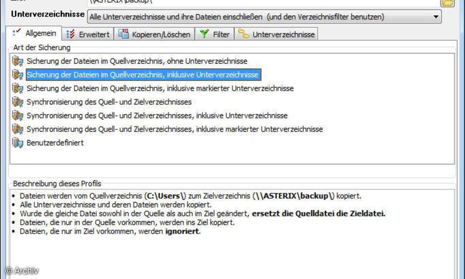Image resolution: width=465 pixels, height=279 pixels.
Task: Click the browse folder icon beside target path
Action: tap(447, 2)
